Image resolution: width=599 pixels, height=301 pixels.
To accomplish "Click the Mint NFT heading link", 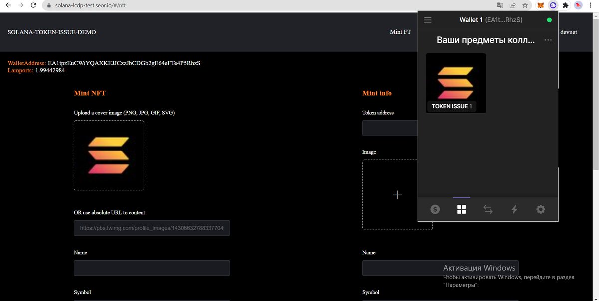I will pos(89,93).
